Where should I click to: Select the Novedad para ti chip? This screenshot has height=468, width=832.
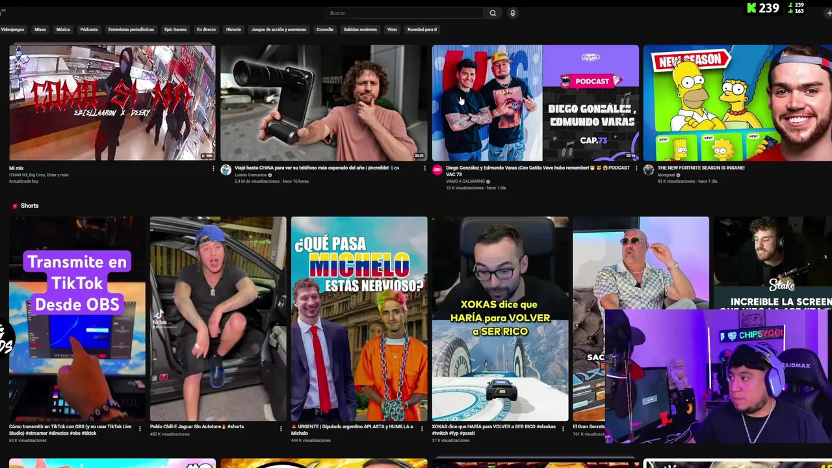pyautogui.click(x=422, y=29)
